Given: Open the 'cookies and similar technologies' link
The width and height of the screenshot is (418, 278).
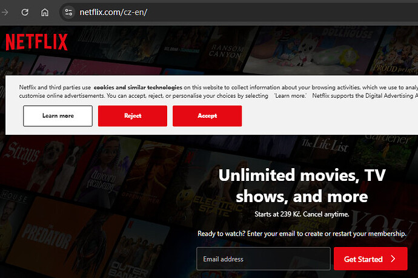Looking at the screenshot, I should (138, 87).
